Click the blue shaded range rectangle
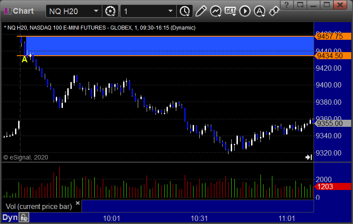This screenshot has width=353, height=224. pos(170,46)
